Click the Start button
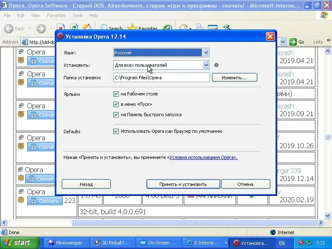The width and height of the screenshot is (332, 249). (x=20, y=243)
